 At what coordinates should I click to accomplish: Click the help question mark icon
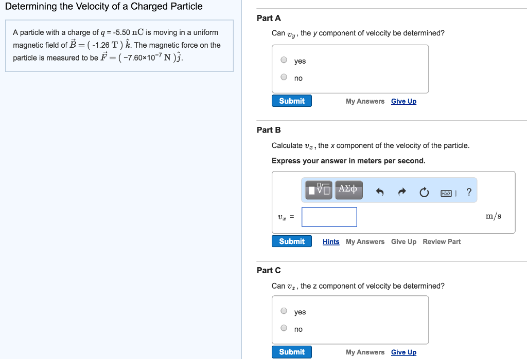tap(468, 191)
